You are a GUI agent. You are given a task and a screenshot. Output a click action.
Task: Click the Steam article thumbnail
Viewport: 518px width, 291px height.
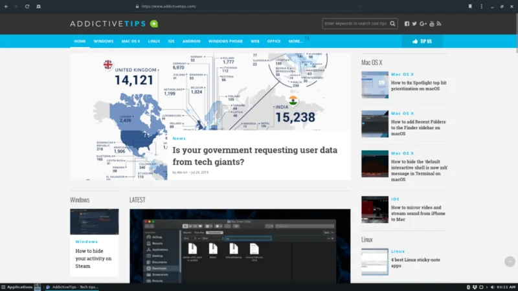pyautogui.click(x=94, y=221)
